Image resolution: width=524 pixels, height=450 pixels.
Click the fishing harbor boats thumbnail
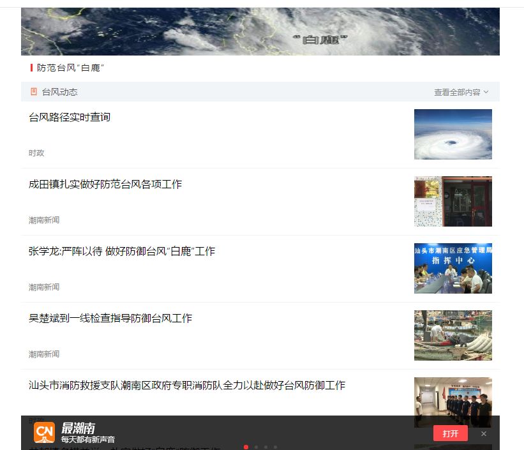[453, 335]
